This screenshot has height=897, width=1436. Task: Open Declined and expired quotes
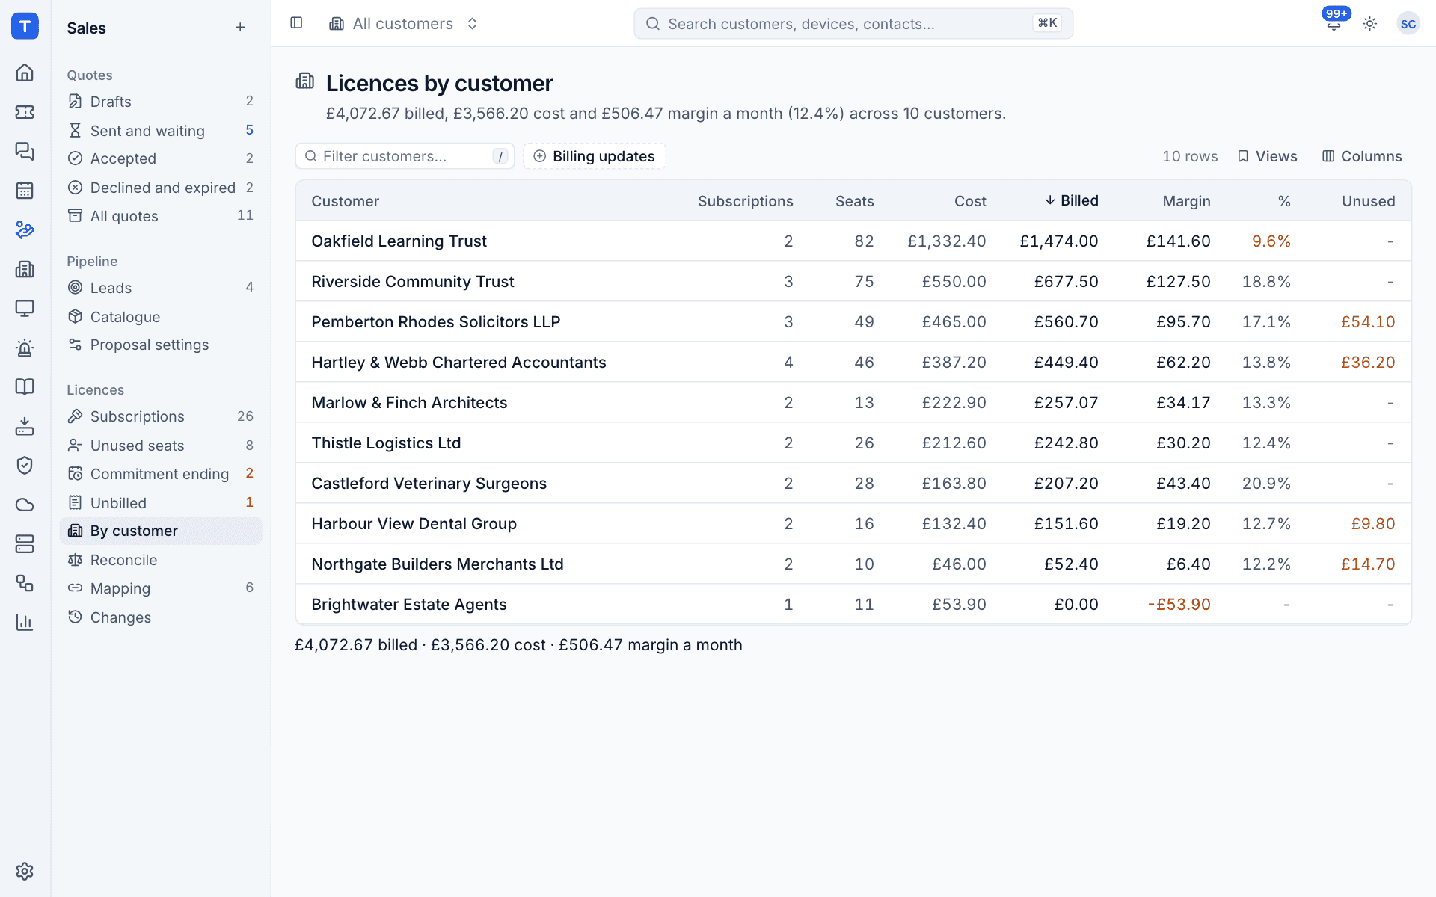click(161, 188)
